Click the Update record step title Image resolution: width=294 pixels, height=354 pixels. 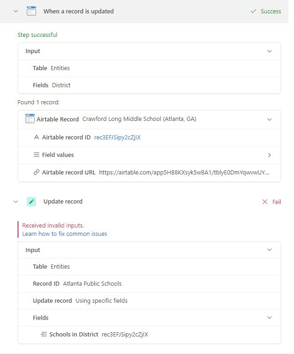tap(63, 201)
